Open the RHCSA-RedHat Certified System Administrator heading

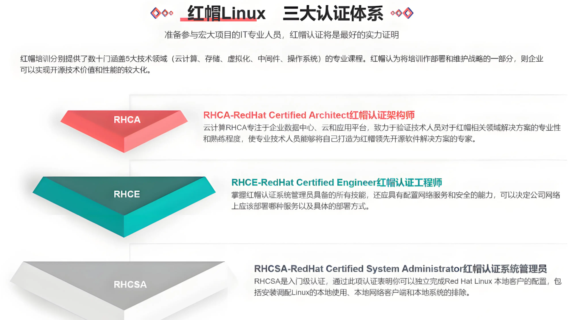click(x=400, y=269)
